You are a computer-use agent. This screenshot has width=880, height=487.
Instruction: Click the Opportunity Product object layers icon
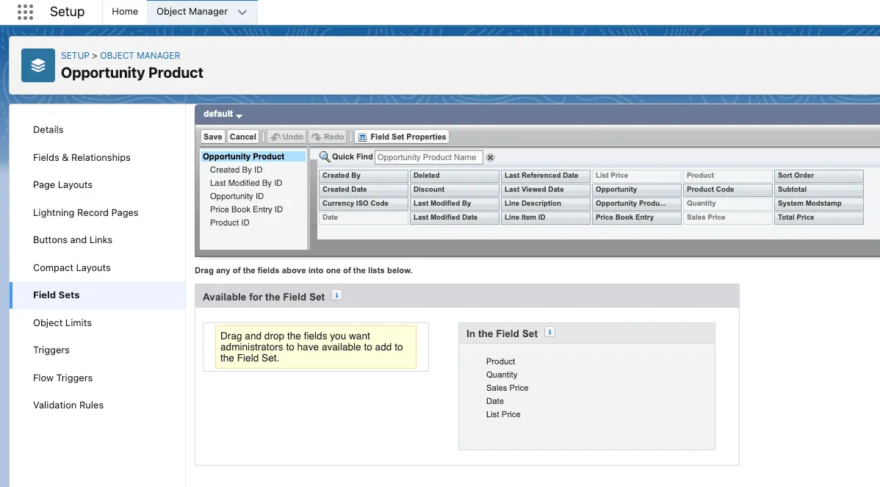point(38,65)
